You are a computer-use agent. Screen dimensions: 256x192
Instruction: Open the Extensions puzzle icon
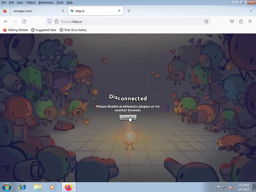click(241, 21)
